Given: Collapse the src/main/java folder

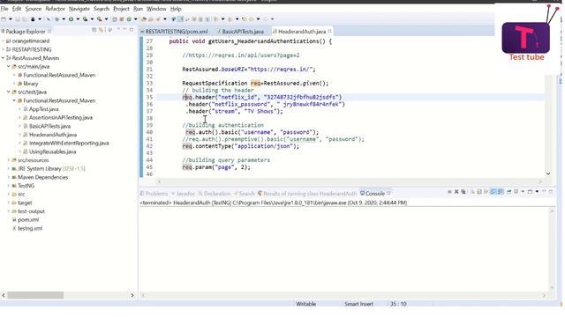Looking at the screenshot, I should [x=9, y=67].
